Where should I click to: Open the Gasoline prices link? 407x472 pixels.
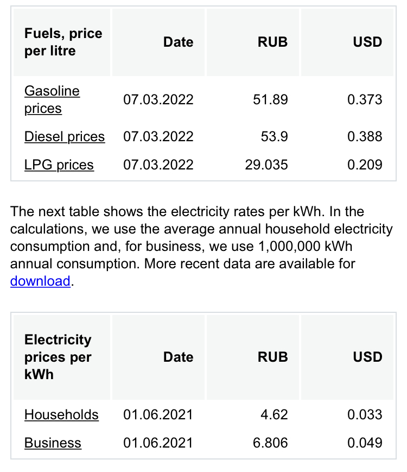point(52,99)
